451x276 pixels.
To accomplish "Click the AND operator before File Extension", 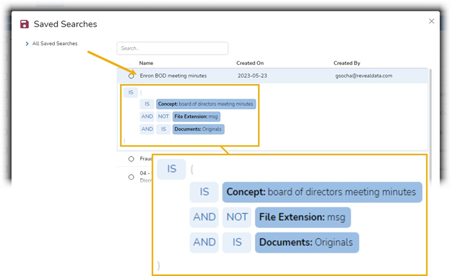I will pos(147,116).
